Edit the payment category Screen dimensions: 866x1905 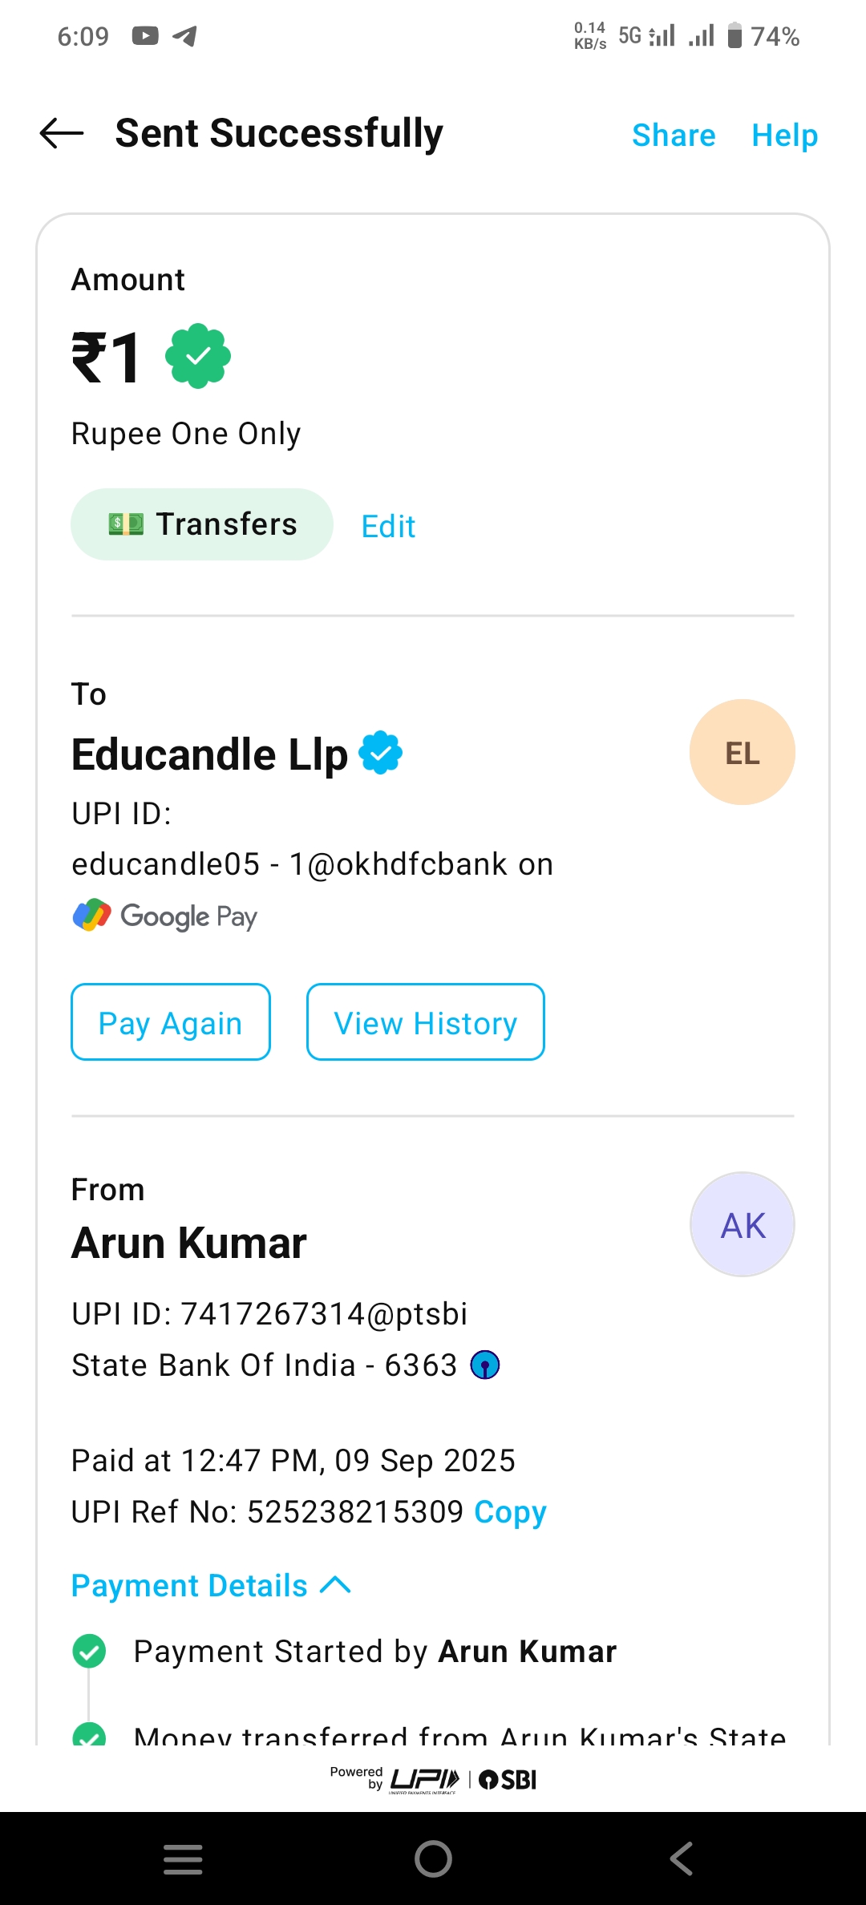pyautogui.click(x=388, y=527)
